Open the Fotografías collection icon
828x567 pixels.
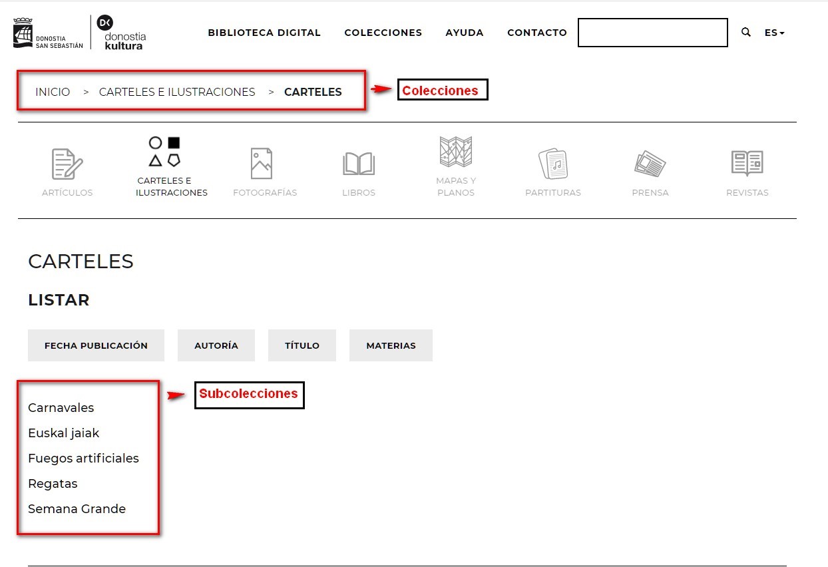[262, 164]
